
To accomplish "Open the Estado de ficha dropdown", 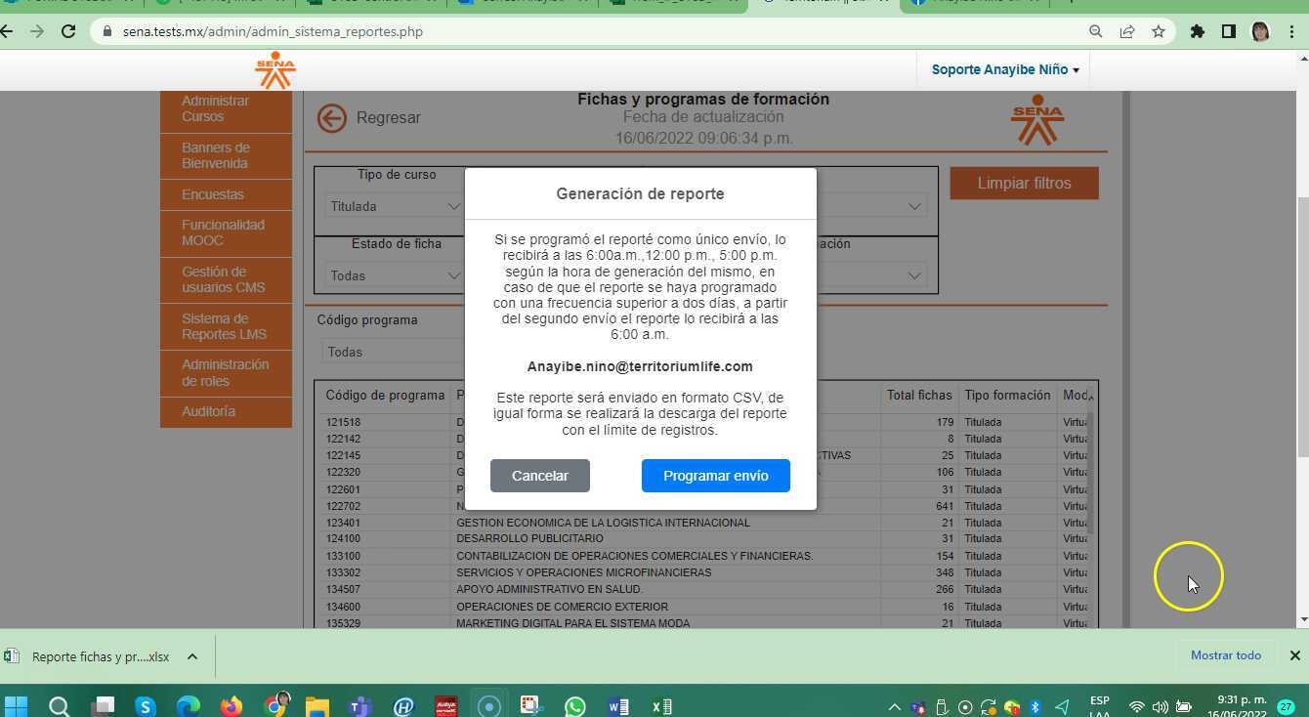I will [x=394, y=275].
